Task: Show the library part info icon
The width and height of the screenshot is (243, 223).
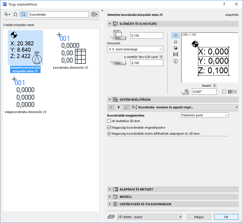Action: [x=175, y=61]
